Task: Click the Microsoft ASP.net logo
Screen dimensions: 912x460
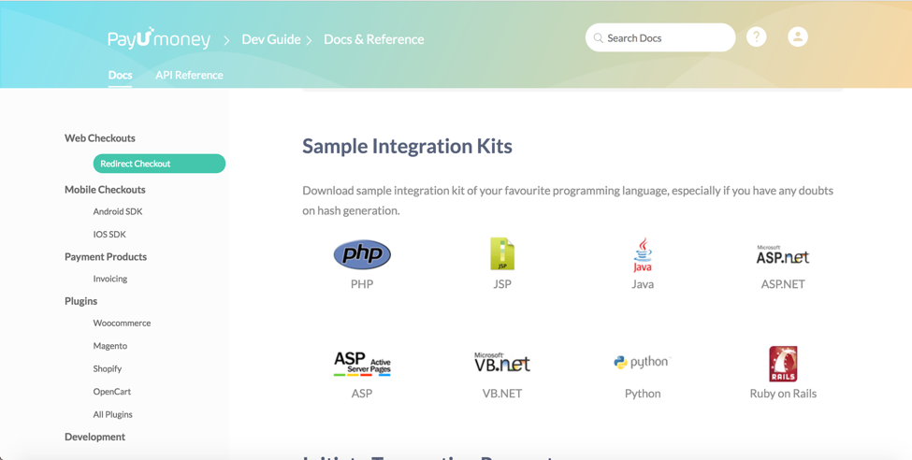Action: pyautogui.click(x=783, y=254)
